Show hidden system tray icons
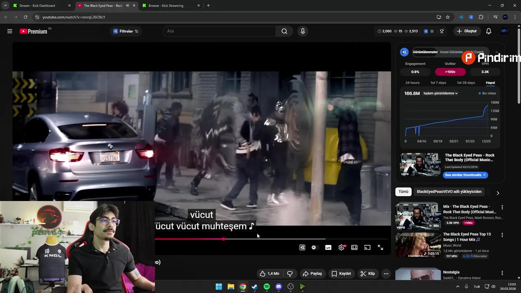The image size is (521, 293). (458, 286)
